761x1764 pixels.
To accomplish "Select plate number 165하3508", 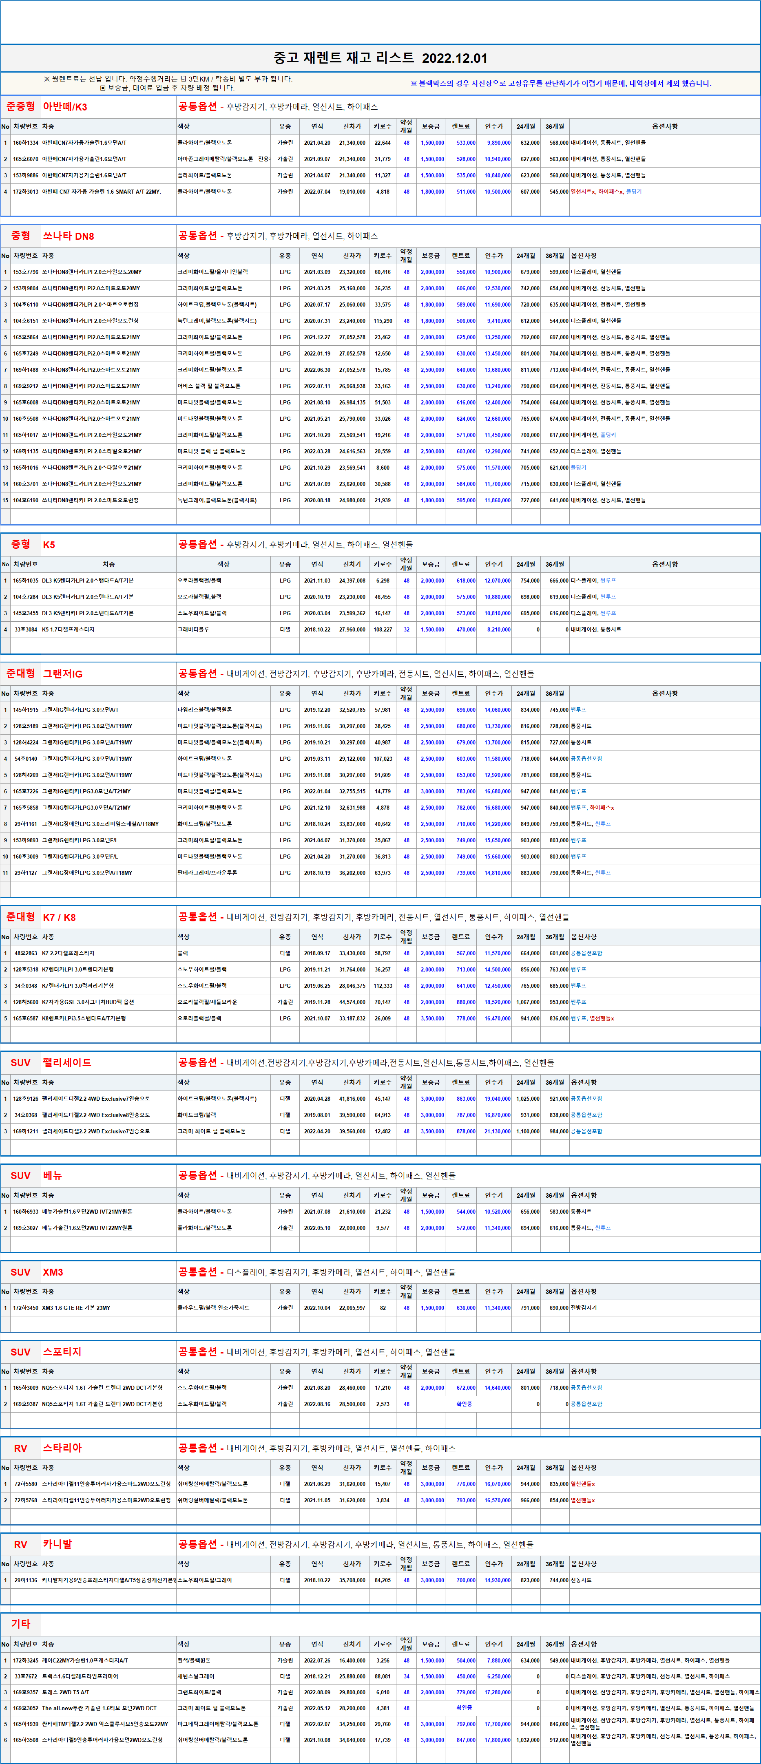I will pos(25,1740).
